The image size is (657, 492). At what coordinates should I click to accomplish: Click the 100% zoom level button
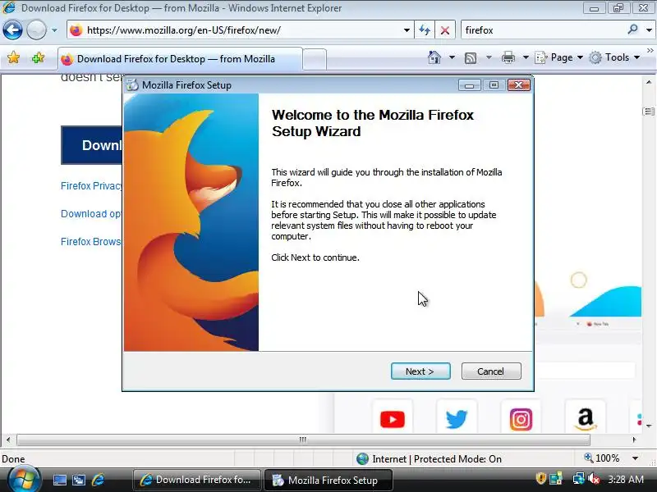[x=602, y=458]
